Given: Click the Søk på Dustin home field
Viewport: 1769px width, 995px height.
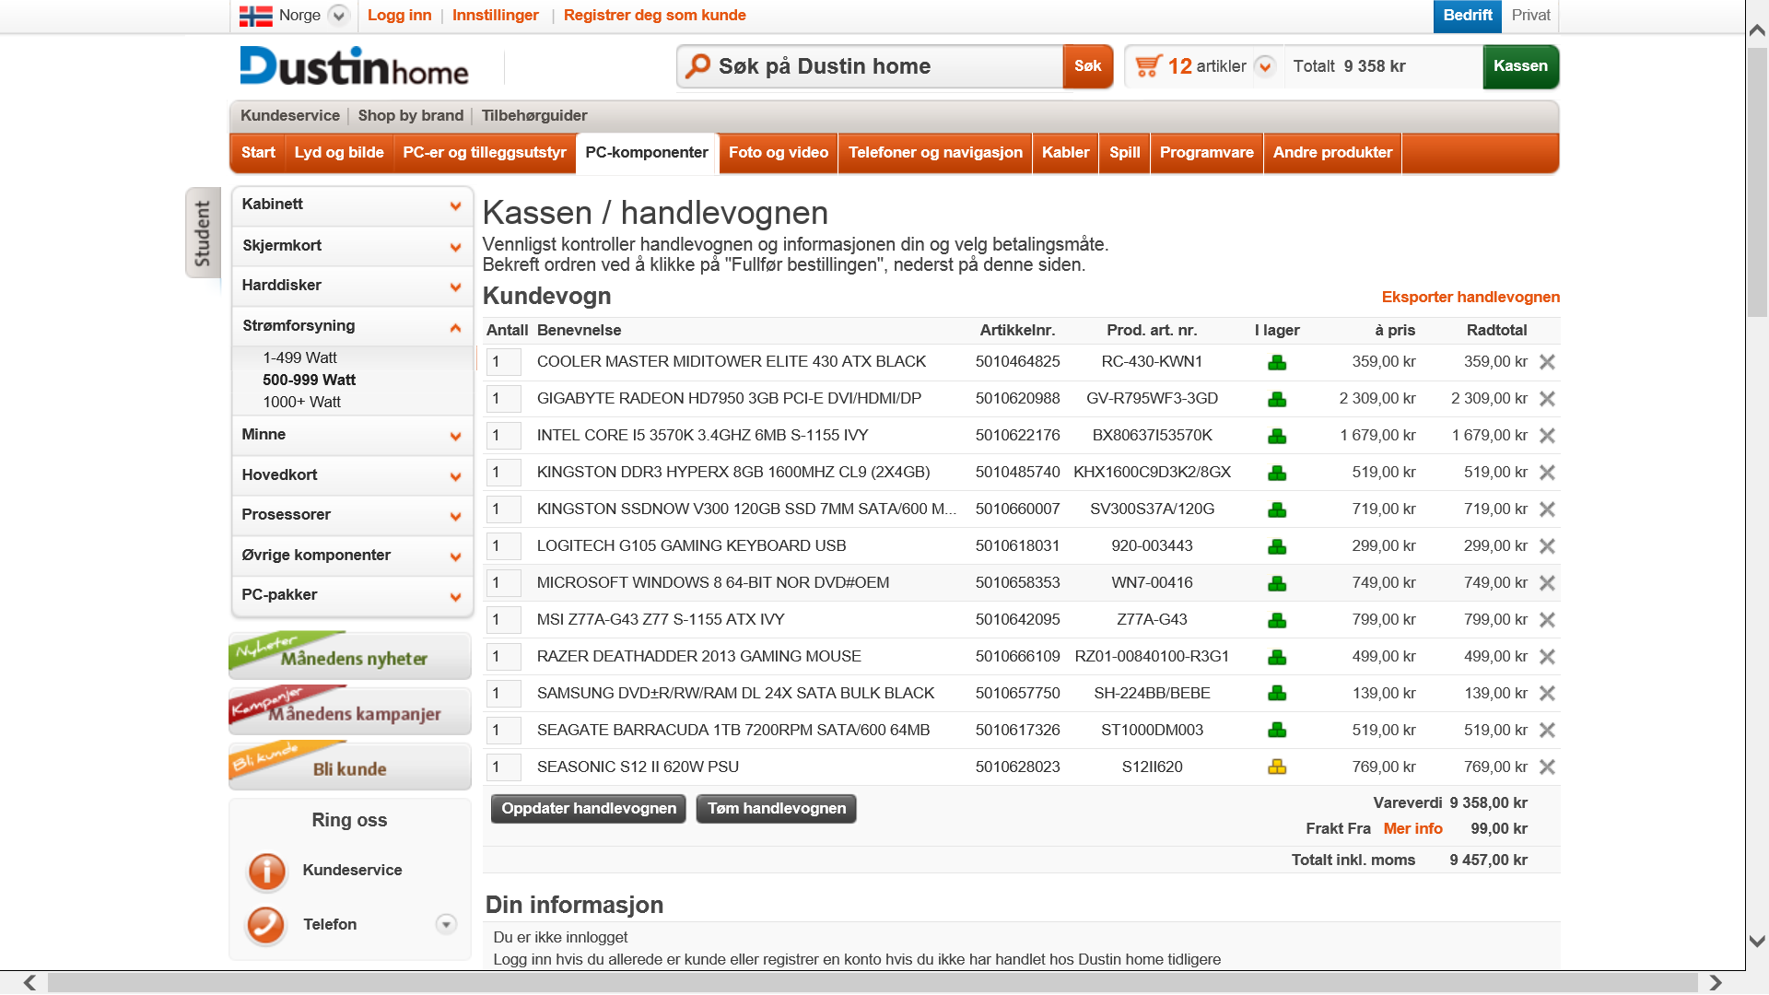Looking at the screenshot, I should [x=870, y=66].
